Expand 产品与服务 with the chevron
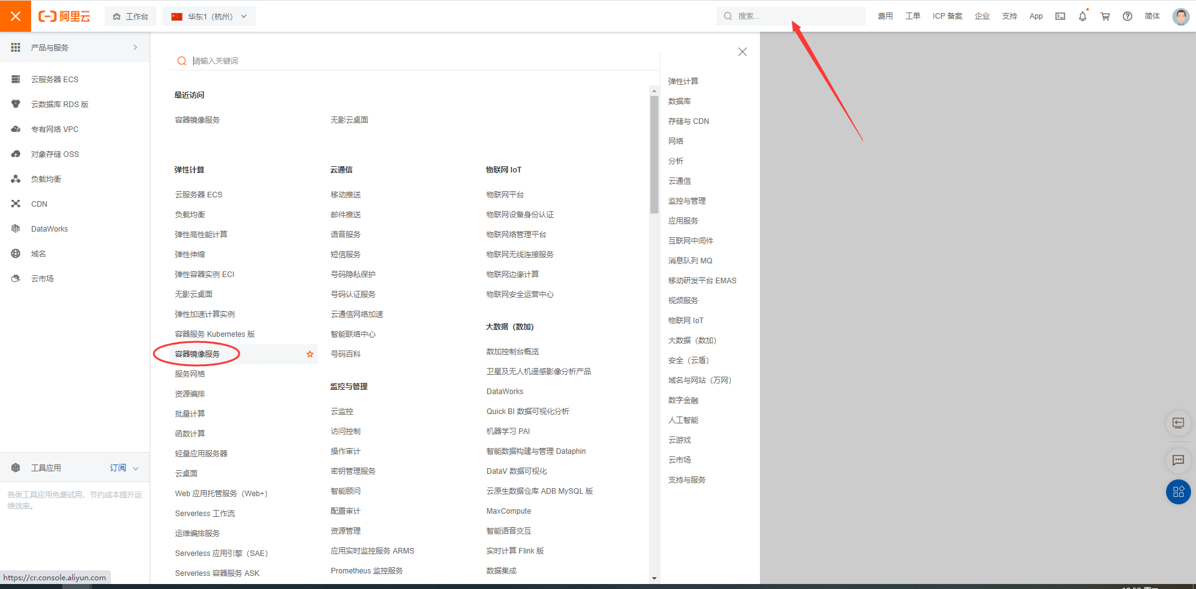The height and width of the screenshot is (589, 1196). tap(135, 47)
